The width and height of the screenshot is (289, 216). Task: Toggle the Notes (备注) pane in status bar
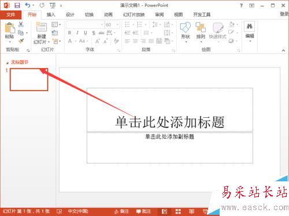click(x=121, y=211)
